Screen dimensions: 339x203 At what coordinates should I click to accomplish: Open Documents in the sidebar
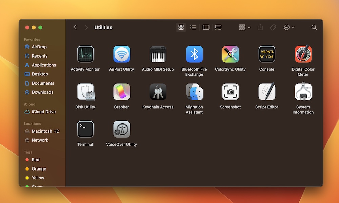tap(42, 83)
